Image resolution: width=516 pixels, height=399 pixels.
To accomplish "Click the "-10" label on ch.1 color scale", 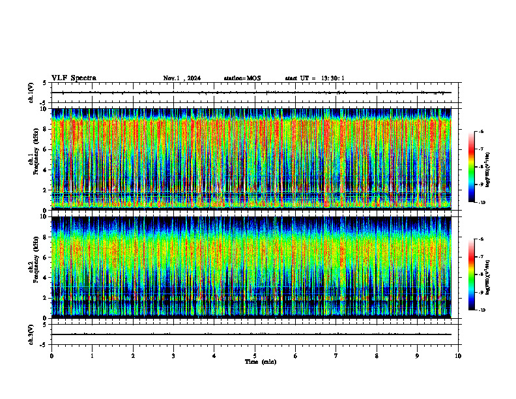I will tap(482, 203).
